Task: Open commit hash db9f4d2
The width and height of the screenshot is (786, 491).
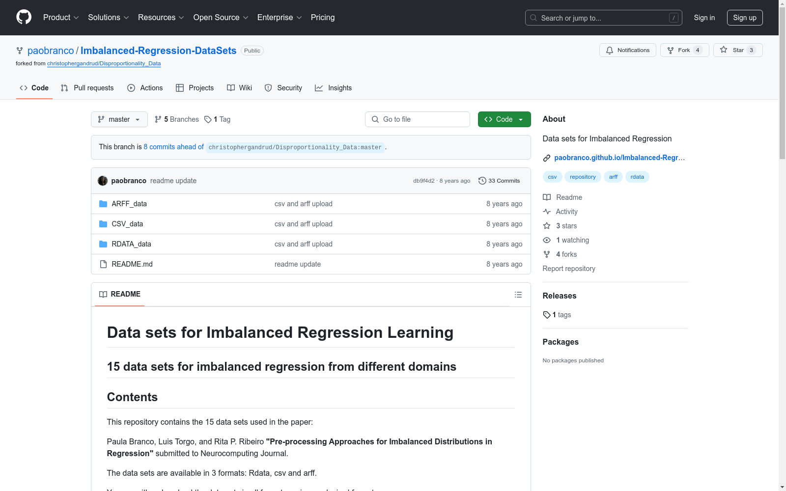Action: pos(424,181)
